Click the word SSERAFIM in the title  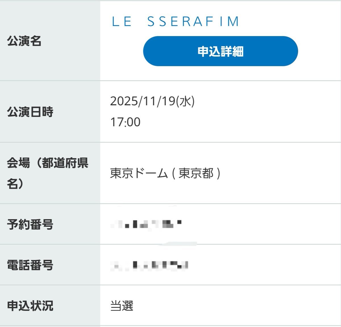193,22
